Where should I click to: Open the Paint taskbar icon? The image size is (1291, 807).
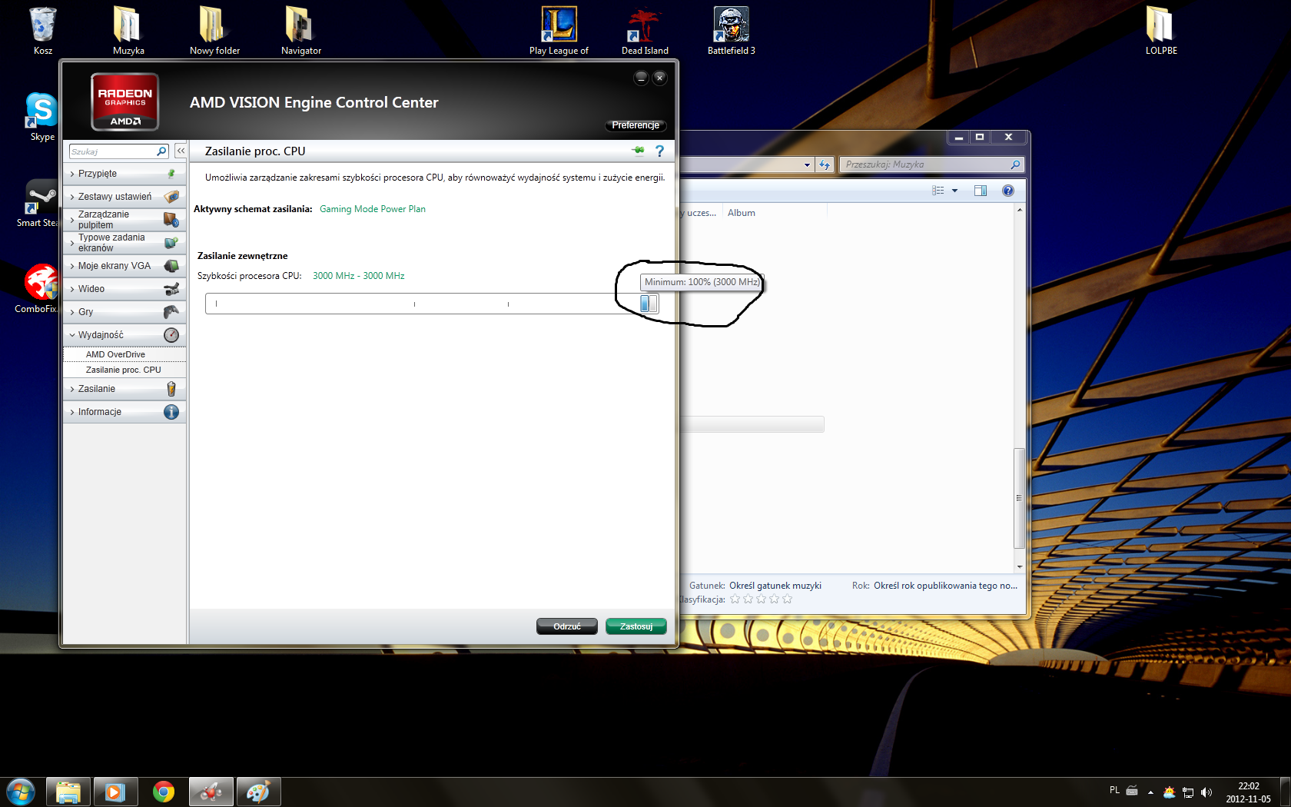pos(258,792)
